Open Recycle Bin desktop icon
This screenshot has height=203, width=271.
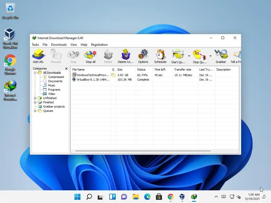pyautogui.click(x=10, y=11)
